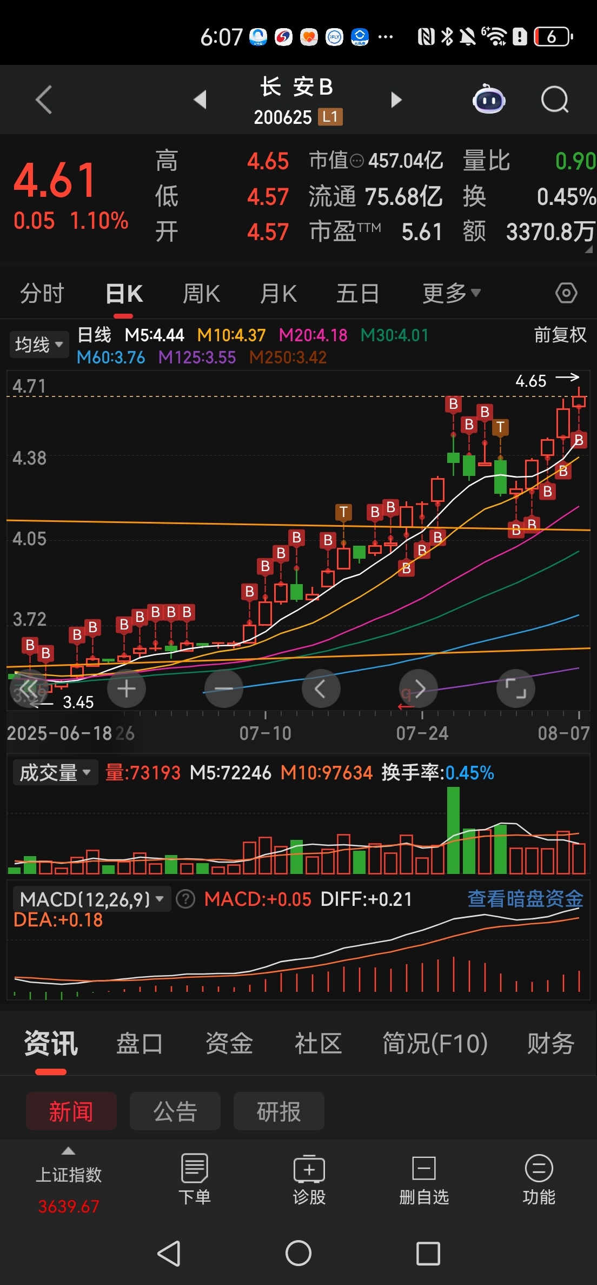
Task: Go back with the top-left arrow
Action: click(x=44, y=100)
